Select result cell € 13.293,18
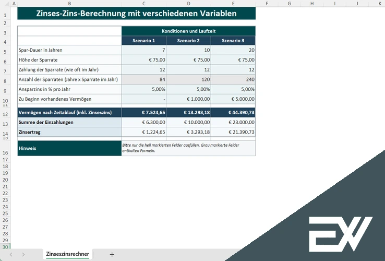 188,113
